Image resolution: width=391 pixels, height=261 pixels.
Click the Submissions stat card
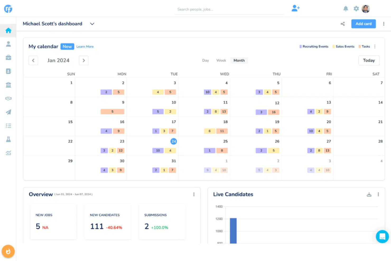(x=162, y=222)
